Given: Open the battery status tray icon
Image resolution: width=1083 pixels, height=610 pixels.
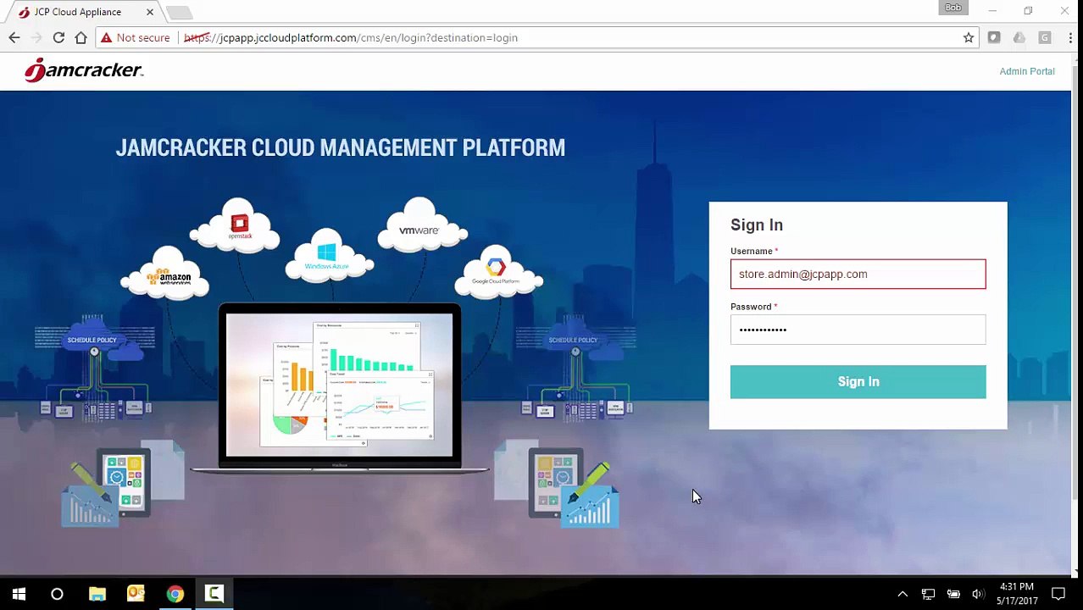Looking at the screenshot, I should coord(953,594).
